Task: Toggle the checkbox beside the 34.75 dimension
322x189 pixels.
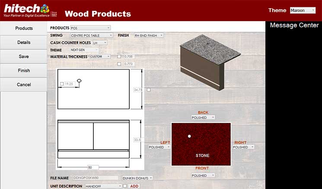Action: coord(149,90)
